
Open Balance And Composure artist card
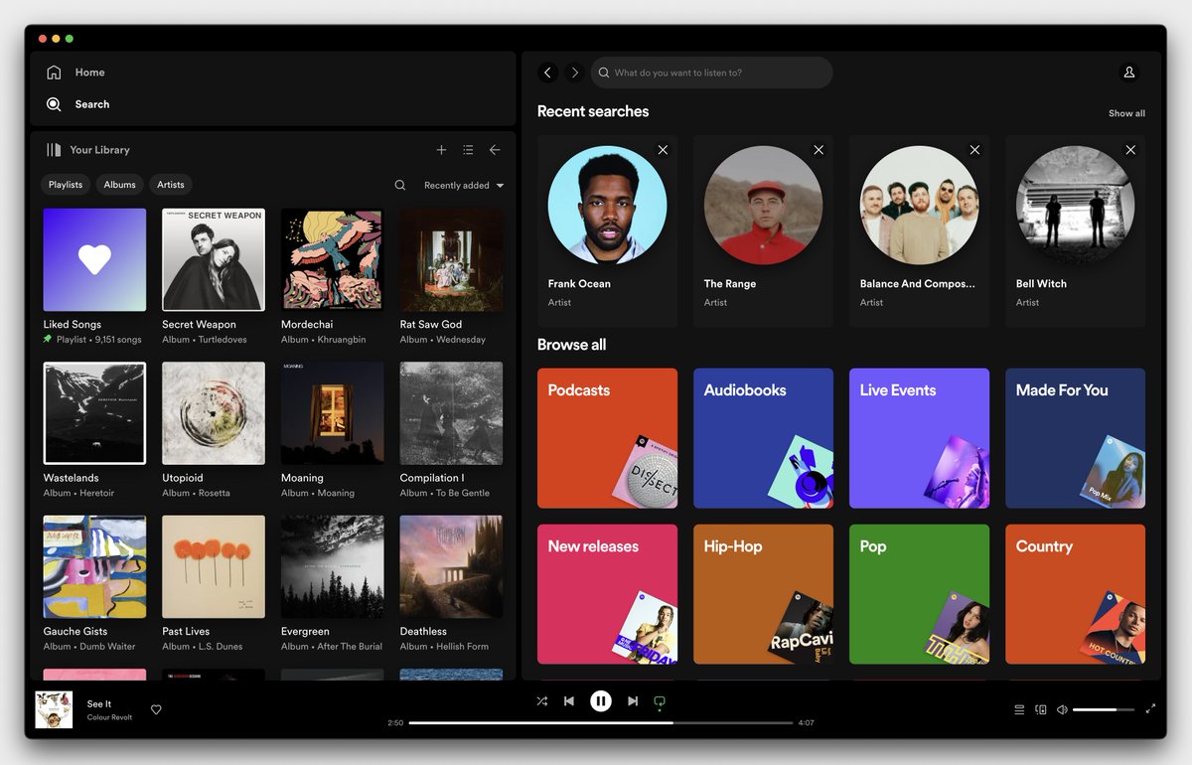tap(919, 231)
